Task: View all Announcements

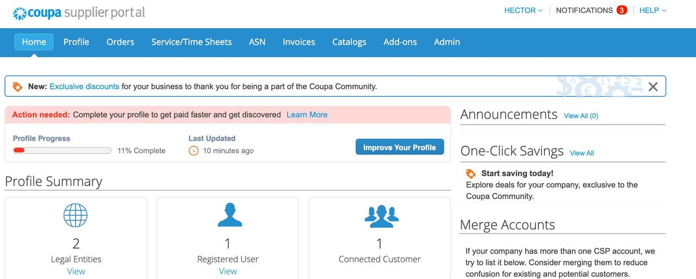Action: tap(581, 116)
